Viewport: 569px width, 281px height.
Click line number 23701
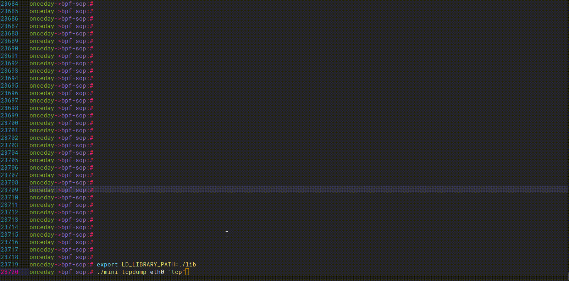(x=10, y=131)
